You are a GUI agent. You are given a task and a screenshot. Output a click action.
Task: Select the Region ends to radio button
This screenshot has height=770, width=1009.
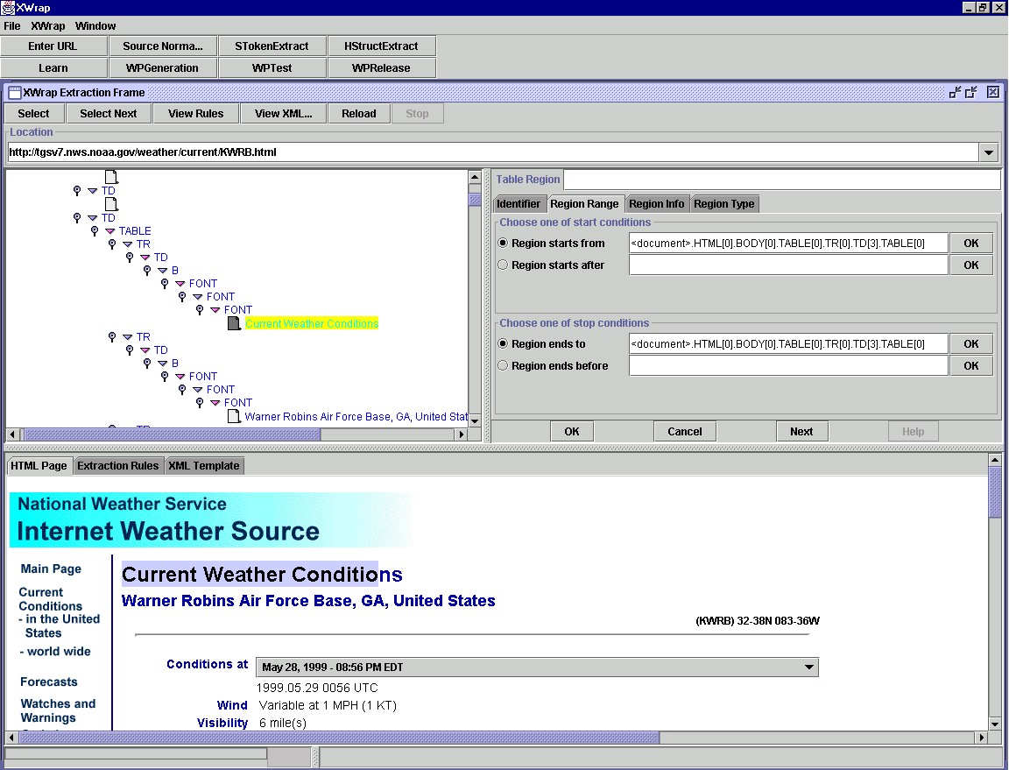503,344
